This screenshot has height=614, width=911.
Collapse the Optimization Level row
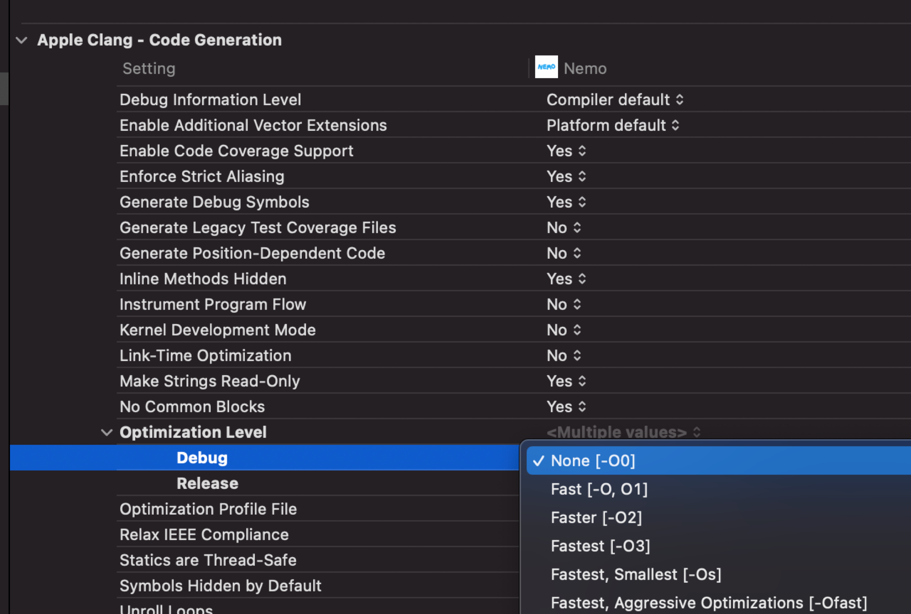point(107,433)
